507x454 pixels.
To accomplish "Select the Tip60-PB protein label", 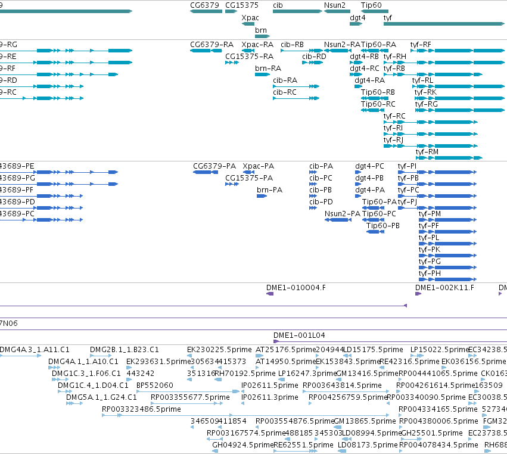I will 383,226.
